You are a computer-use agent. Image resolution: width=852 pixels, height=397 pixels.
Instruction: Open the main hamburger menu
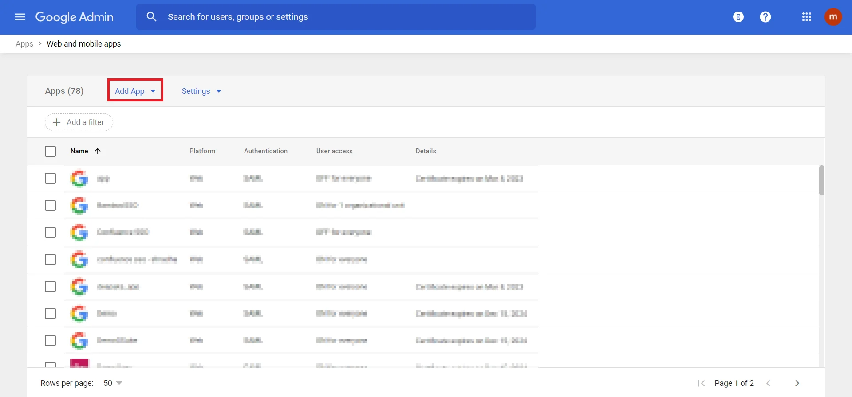pyautogui.click(x=20, y=17)
